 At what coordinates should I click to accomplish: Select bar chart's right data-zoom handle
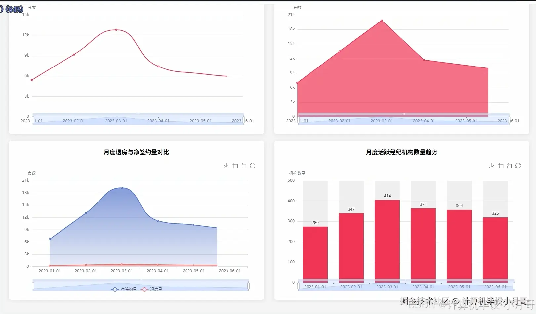514,286
